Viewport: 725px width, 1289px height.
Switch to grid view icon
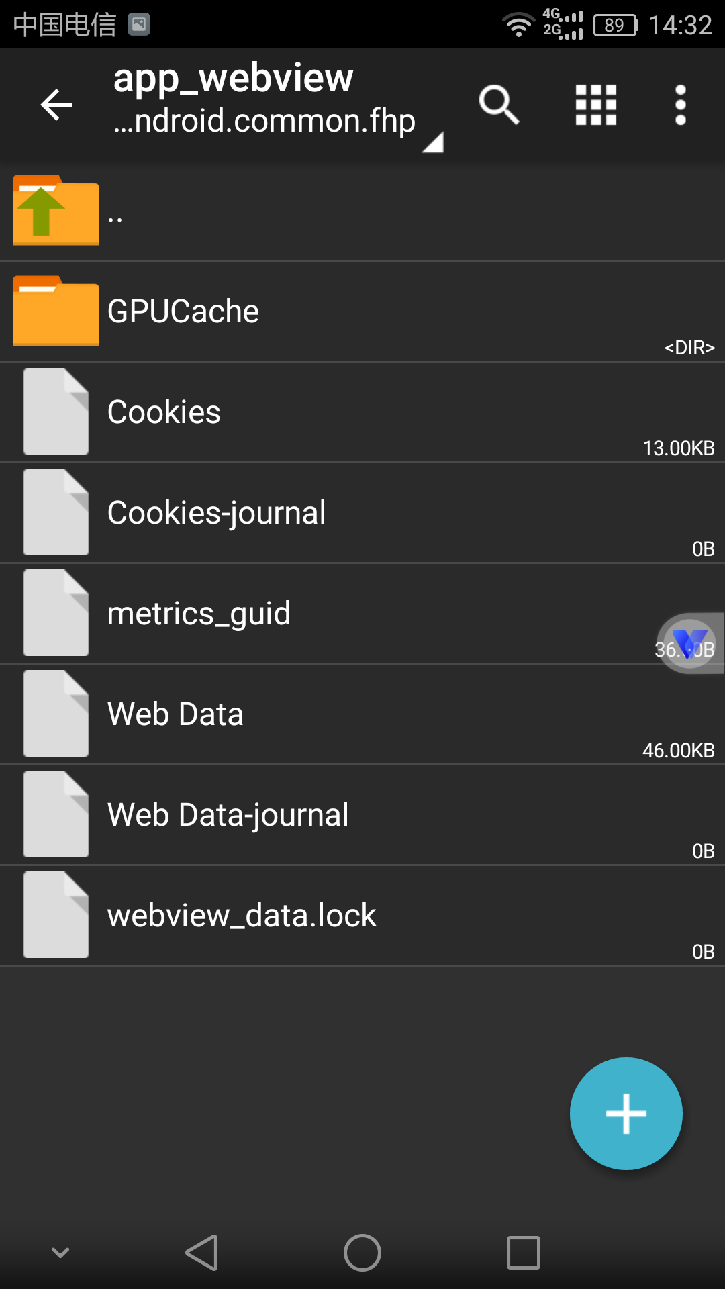coord(596,105)
